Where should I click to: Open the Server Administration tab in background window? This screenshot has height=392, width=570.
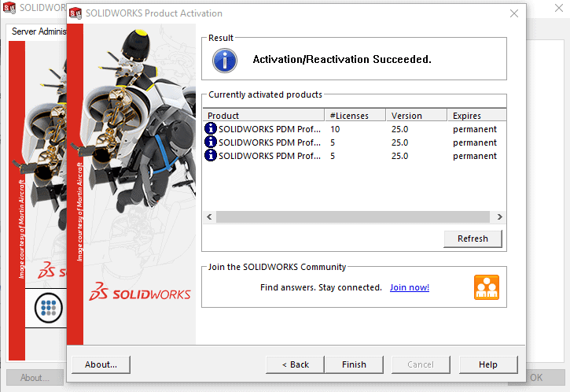click(x=38, y=31)
